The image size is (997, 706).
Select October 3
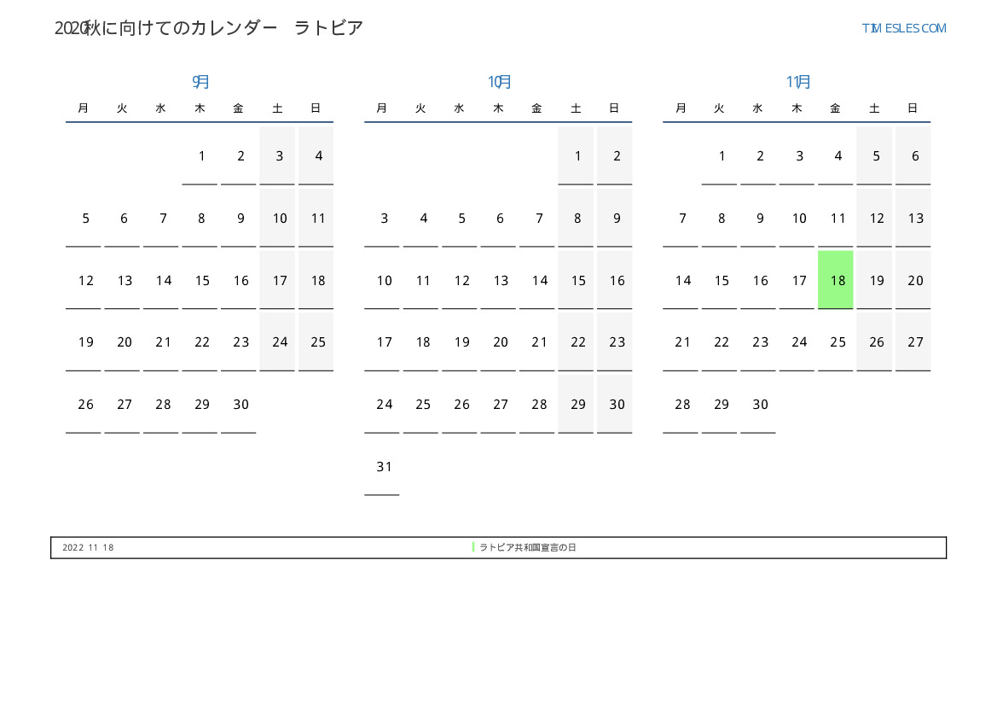tap(382, 219)
